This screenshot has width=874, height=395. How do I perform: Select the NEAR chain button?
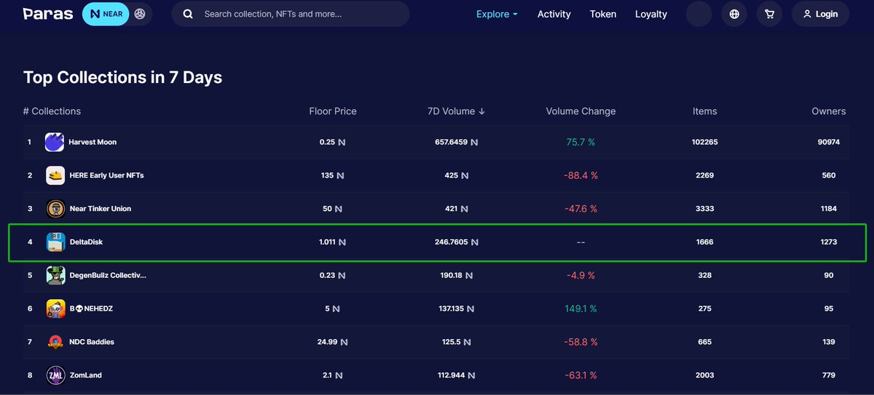[x=106, y=14]
